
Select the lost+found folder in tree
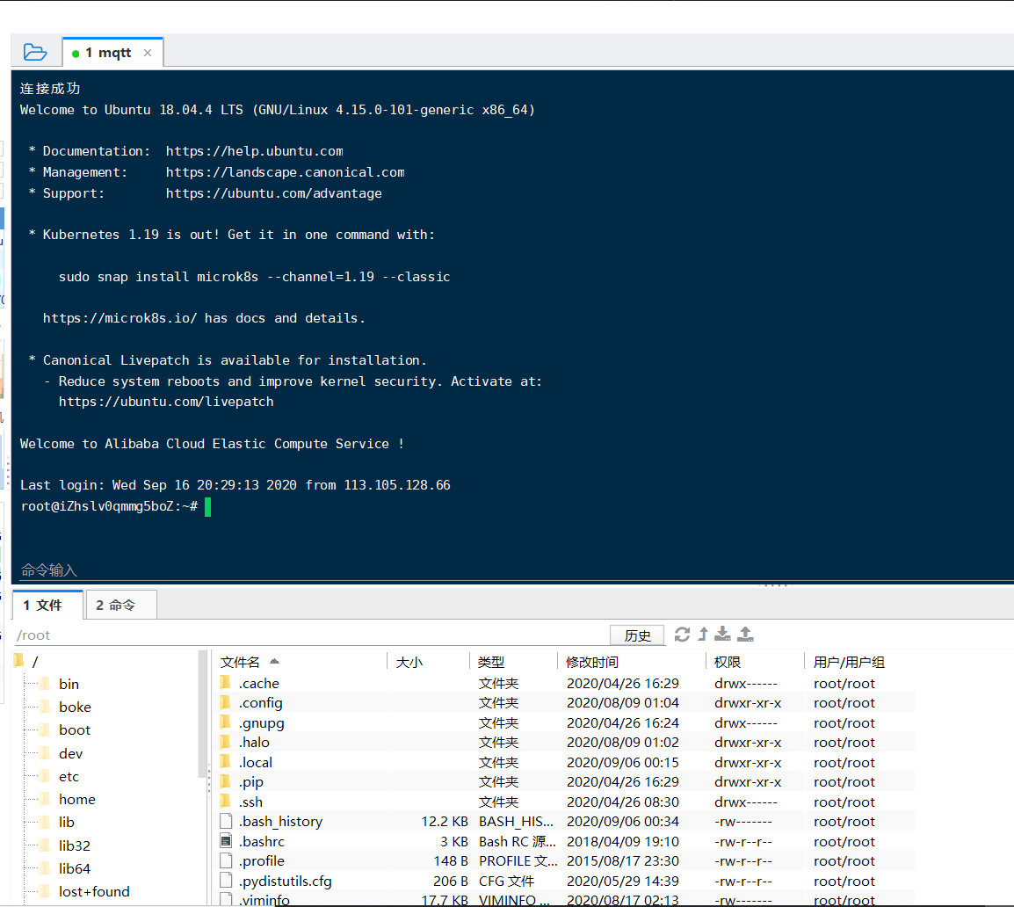click(x=94, y=891)
